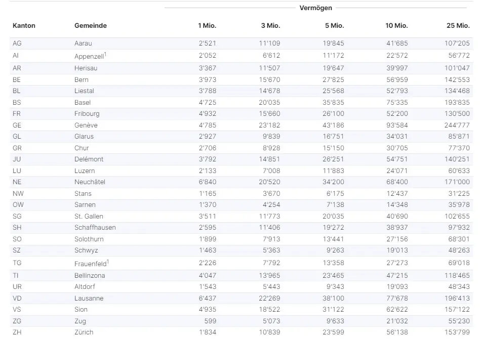
Task: Select the 25 Mio. column header
Action: point(458,26)
